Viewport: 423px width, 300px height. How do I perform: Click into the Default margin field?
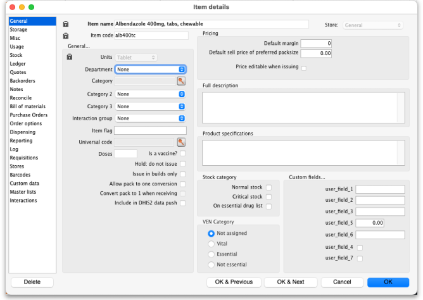click(x=316, y=43)
